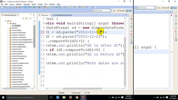Image resolution: width=178 pixels, height=100 pixels.
Task: Switch to SimpleDateFormat.class editor tab
Action: point(62,15)
